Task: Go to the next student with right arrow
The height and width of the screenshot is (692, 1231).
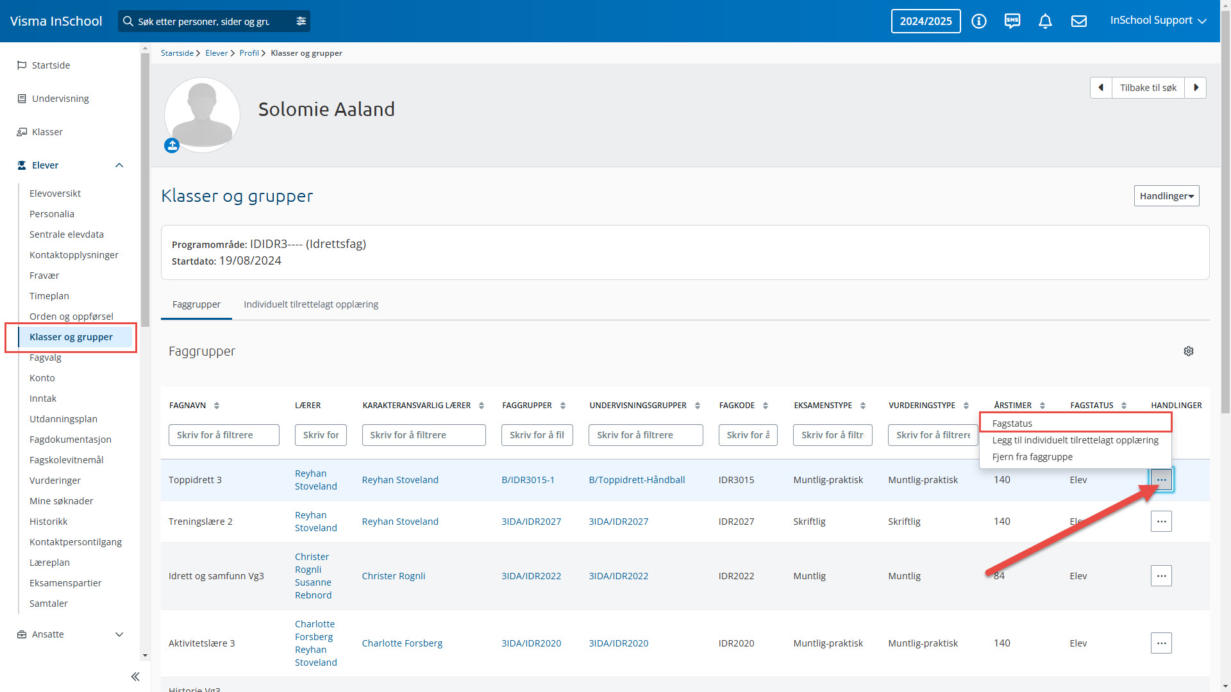Action: (x=1196, y=88)
